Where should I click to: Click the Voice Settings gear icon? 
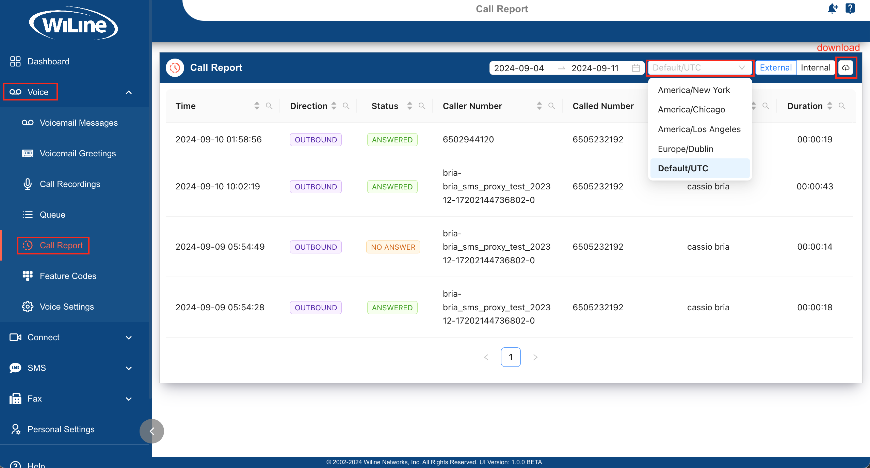point(28,307)
